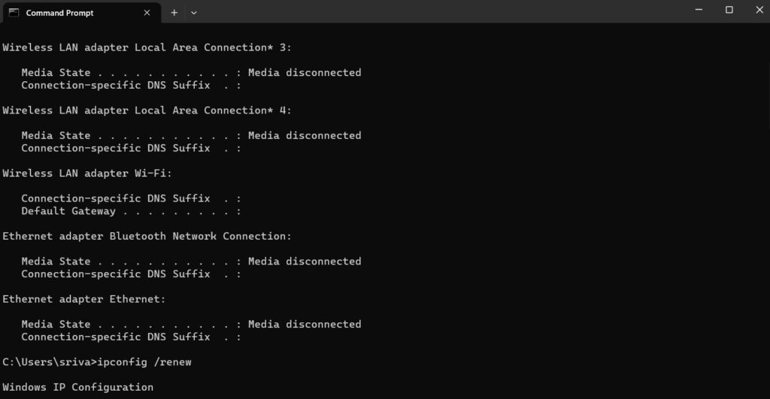
Task: Click the 'Local Area Connection* 3:' heading line
Action: 147,47
